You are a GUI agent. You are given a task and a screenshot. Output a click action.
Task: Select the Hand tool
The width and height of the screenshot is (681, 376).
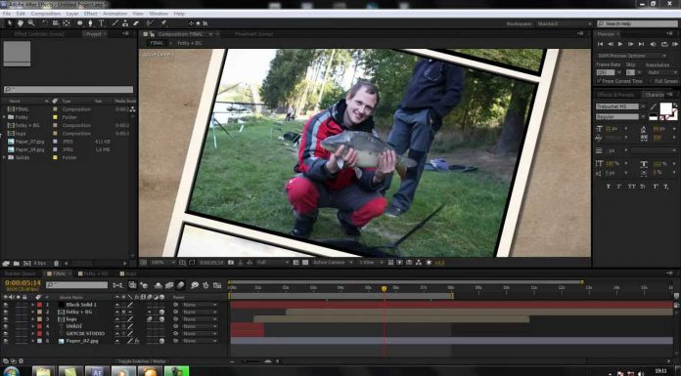coord(20,23)
